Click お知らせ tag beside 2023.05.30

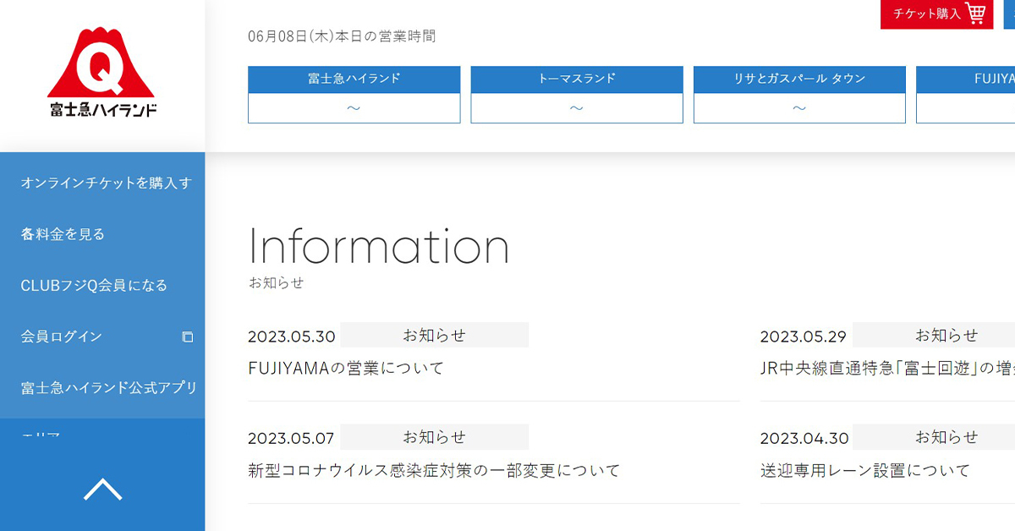click(x=434, y=335)
